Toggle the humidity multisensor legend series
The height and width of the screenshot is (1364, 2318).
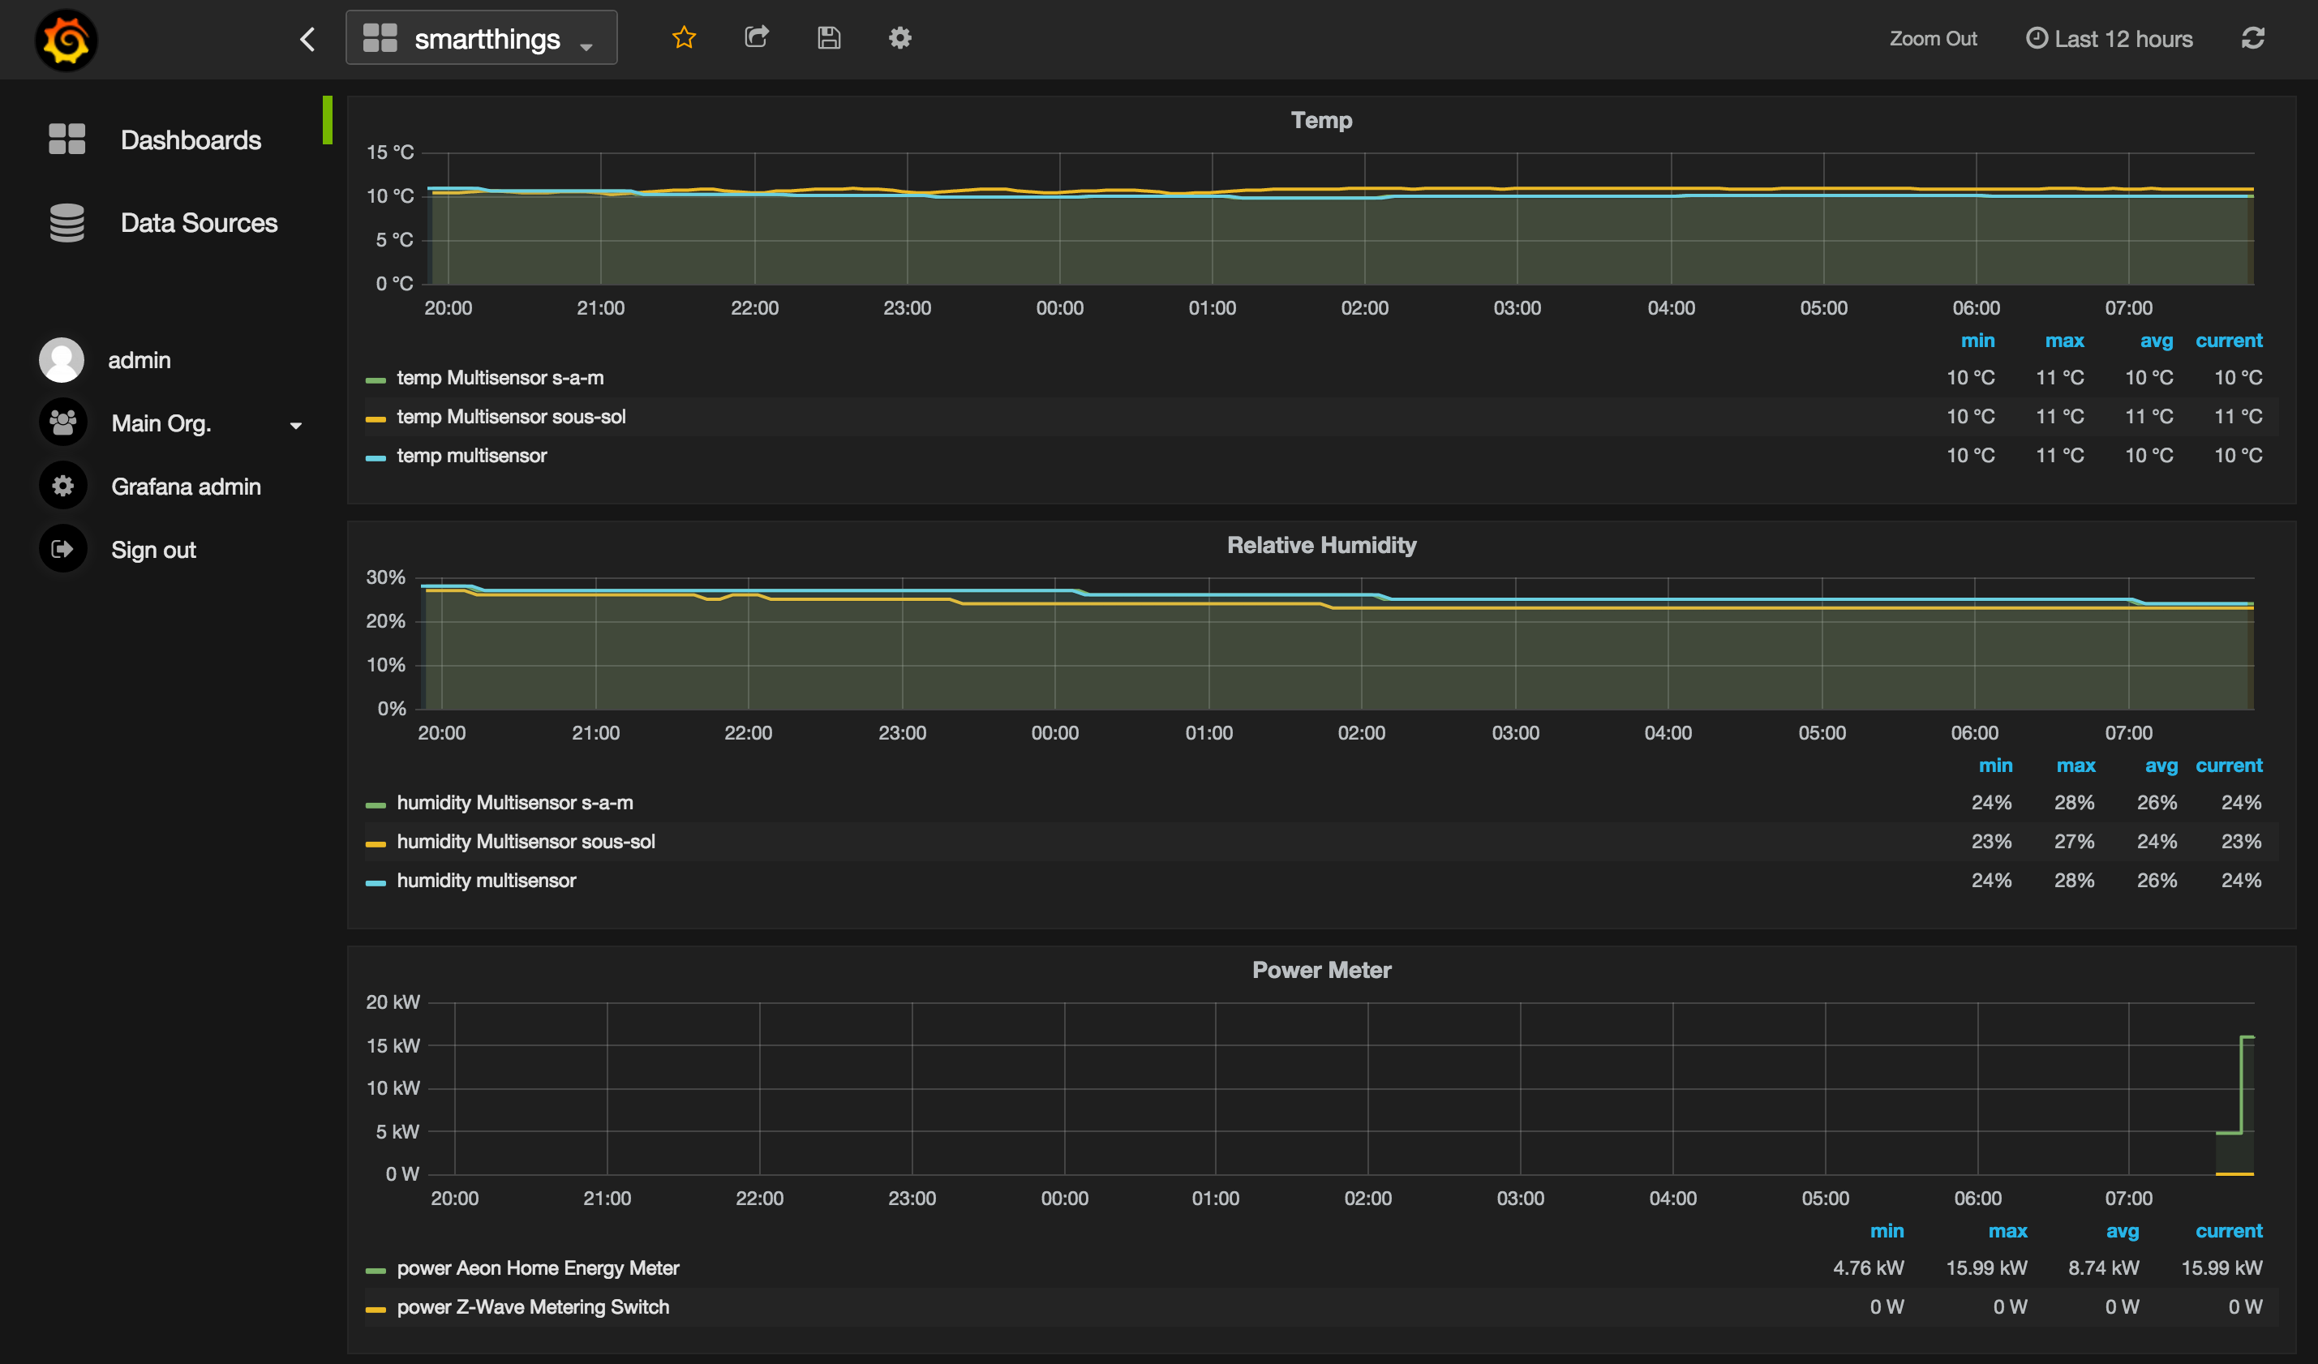[486, 880]
